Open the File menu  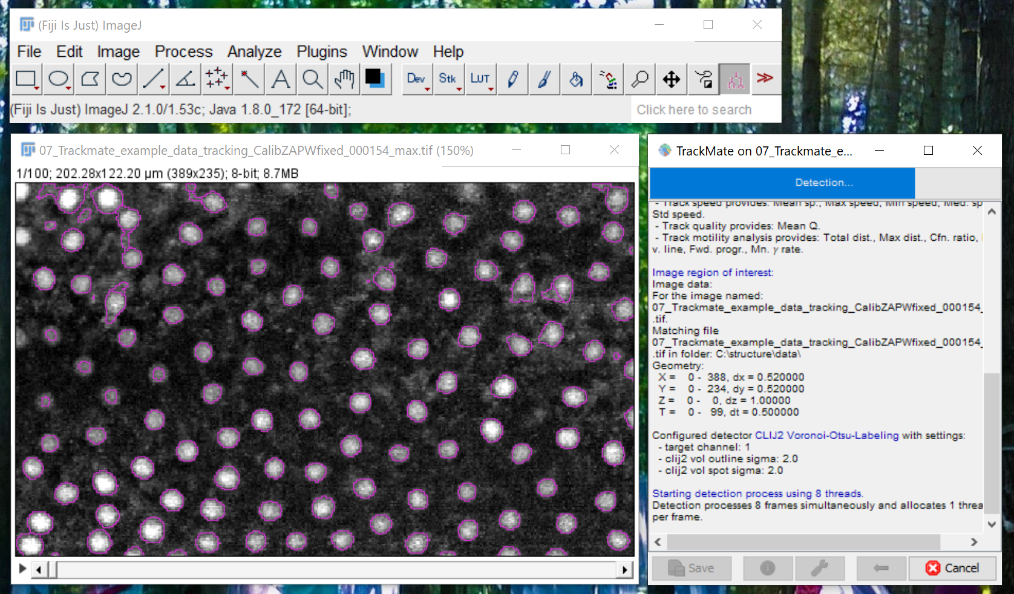click(29, 51)
